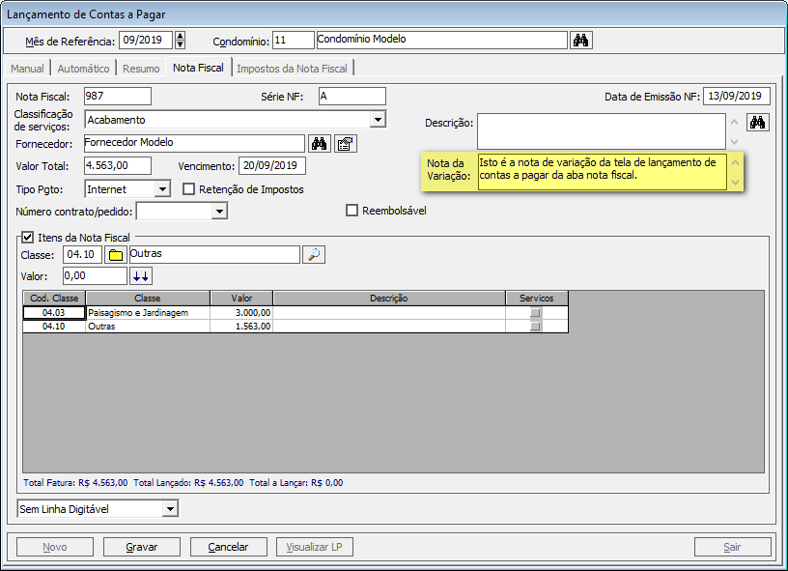788x571 pixels.
Task: Save with the Gravar button
Action: pos(142,547)
